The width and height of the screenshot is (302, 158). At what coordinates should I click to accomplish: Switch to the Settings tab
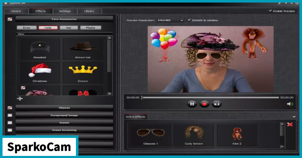tap(65, 11)
